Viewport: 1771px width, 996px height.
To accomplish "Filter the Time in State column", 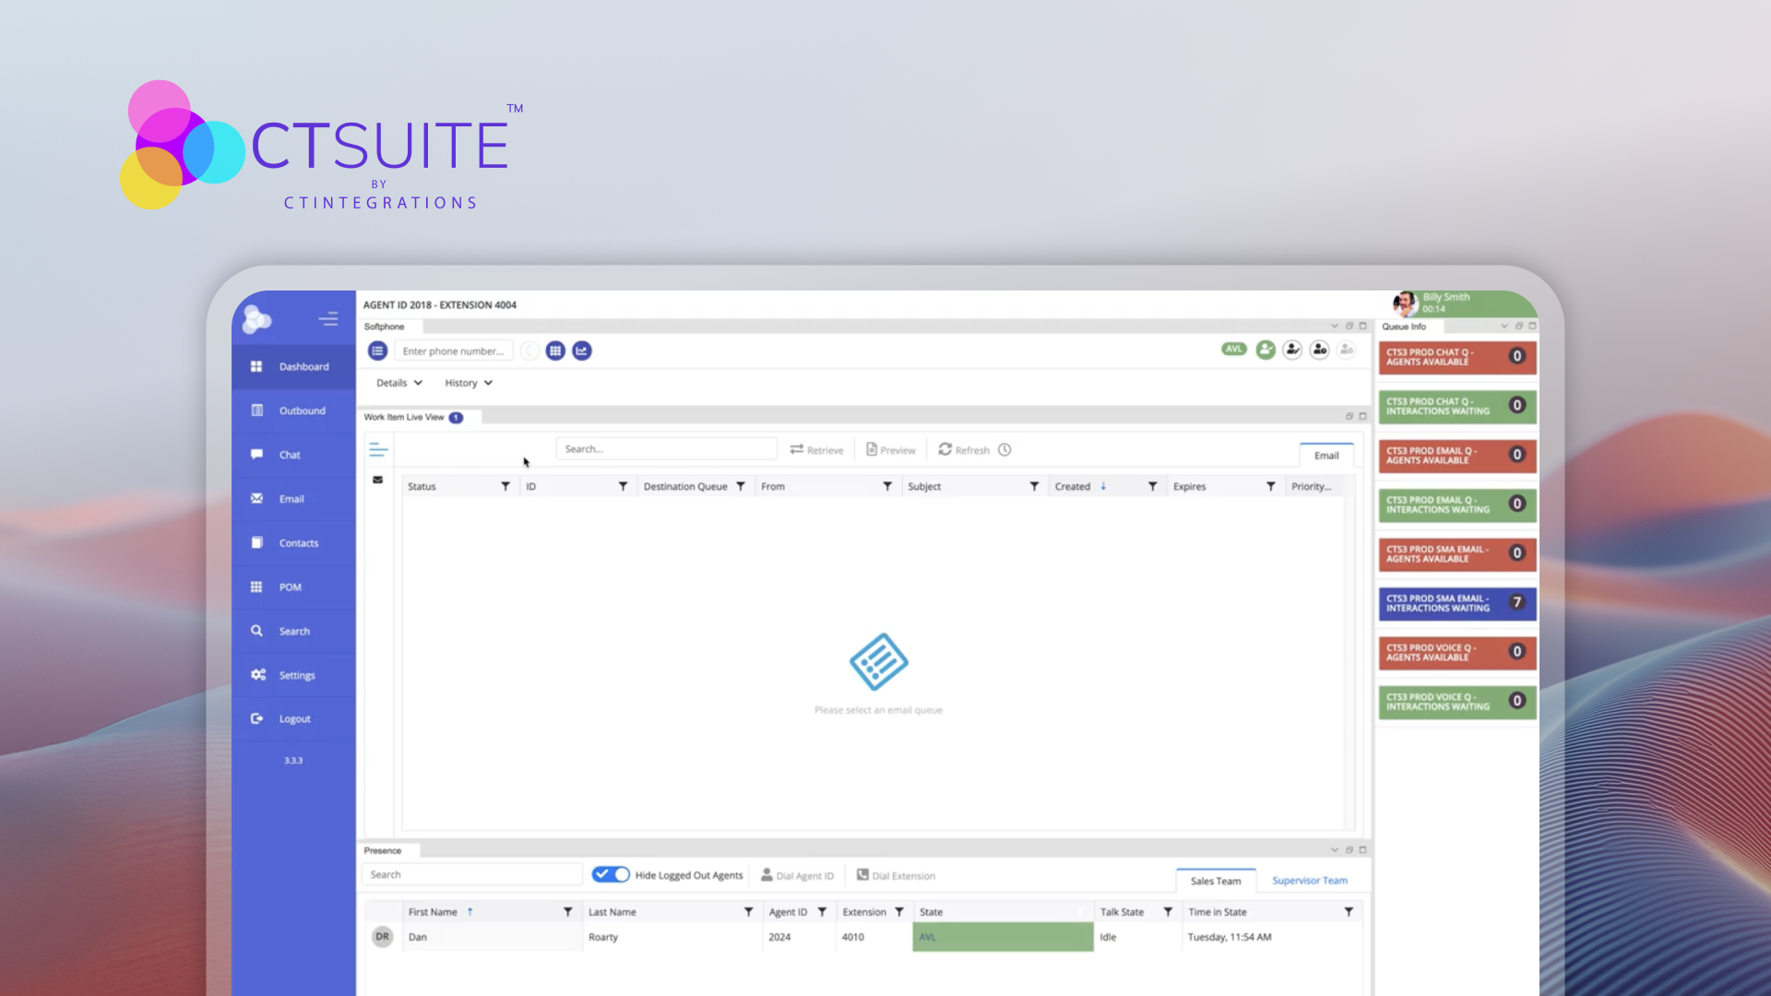I will [1349, 912].
